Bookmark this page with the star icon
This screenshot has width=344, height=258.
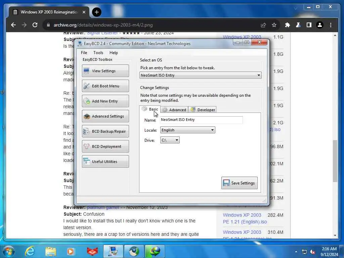tap(274, 25)
